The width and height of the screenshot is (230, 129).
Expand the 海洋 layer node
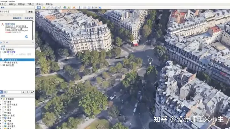[0, 118]
